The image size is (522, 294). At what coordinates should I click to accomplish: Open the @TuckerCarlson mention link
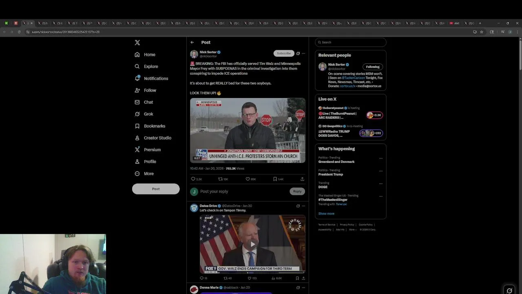(x=354, y=78)
